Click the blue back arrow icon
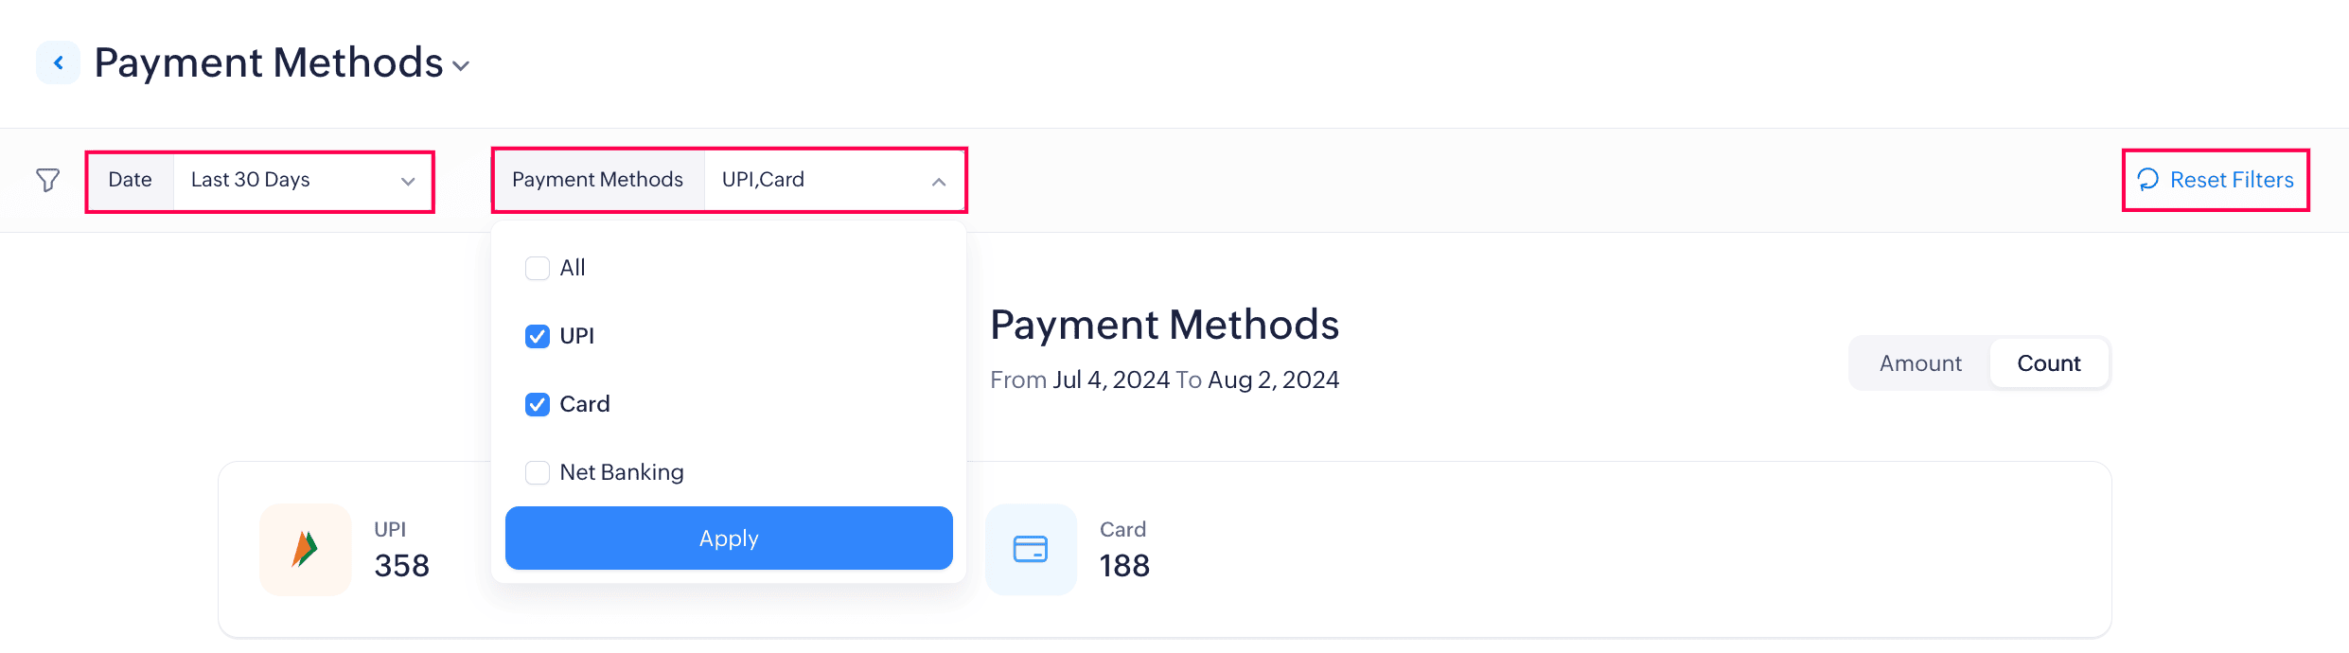The image size is (2349, 653). 58,63
